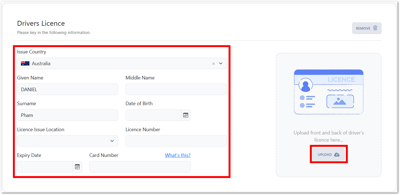
Task: Click the "Upload front and back of driver's licence here..." text
Action: (x=329, y=136)
